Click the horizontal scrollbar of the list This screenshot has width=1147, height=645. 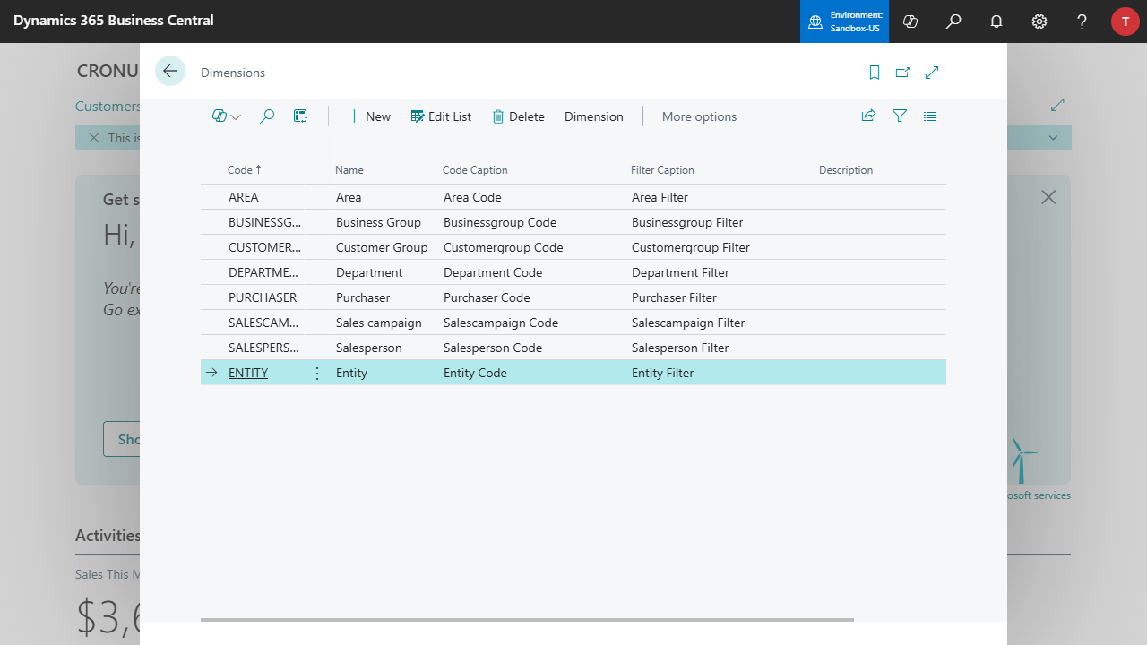(527, 619)
